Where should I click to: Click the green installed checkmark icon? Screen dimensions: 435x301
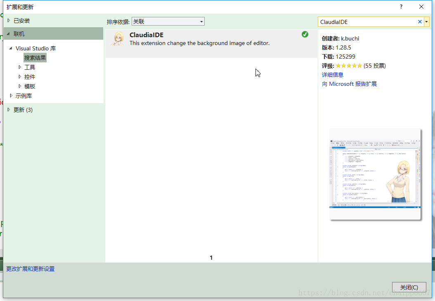click(x=305, y=34)
